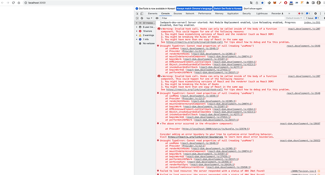This screenshot has width=325, height=175.
Task: Open the translate page icon
Action: 251,3
